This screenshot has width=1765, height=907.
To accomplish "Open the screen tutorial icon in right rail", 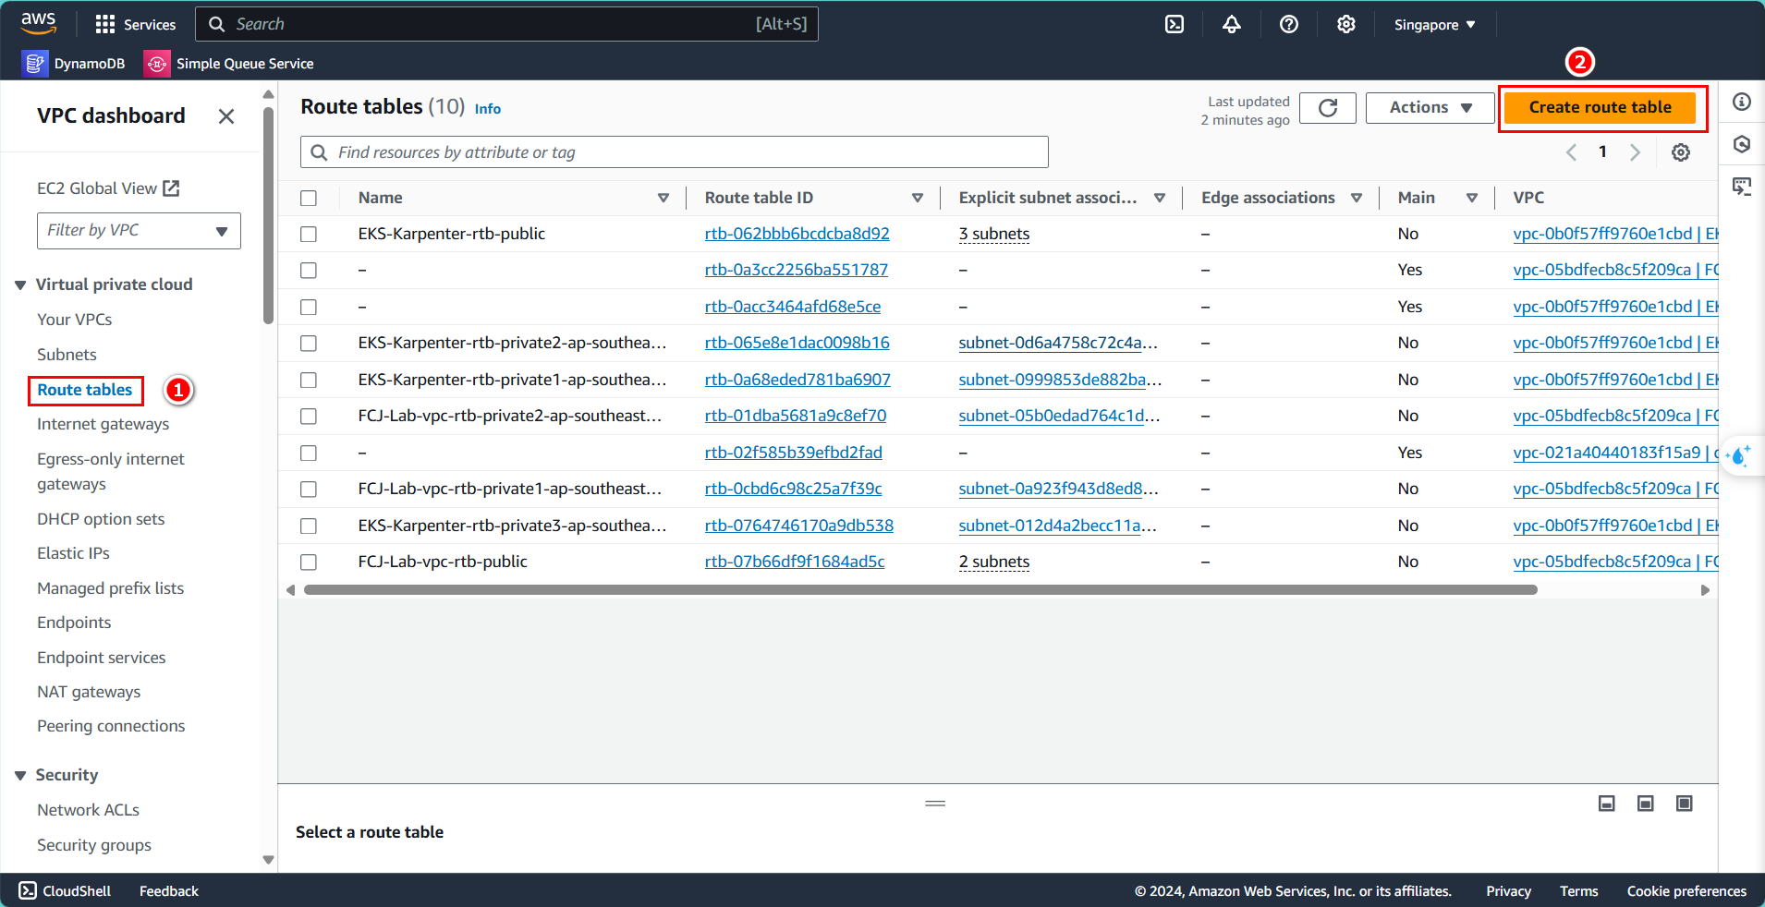I will [1742, 187].
